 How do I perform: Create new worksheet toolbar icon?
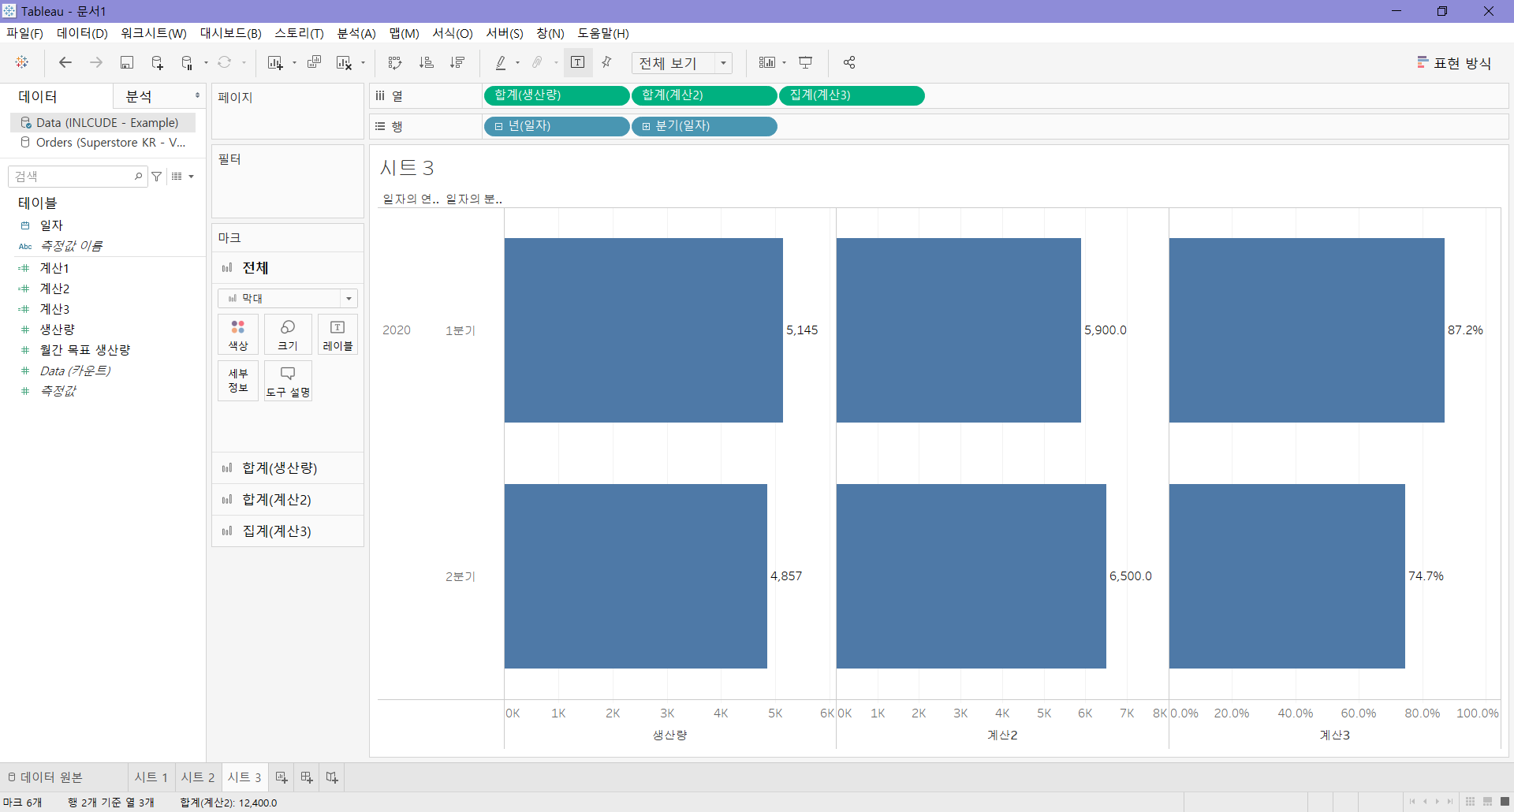coord(275,62)
